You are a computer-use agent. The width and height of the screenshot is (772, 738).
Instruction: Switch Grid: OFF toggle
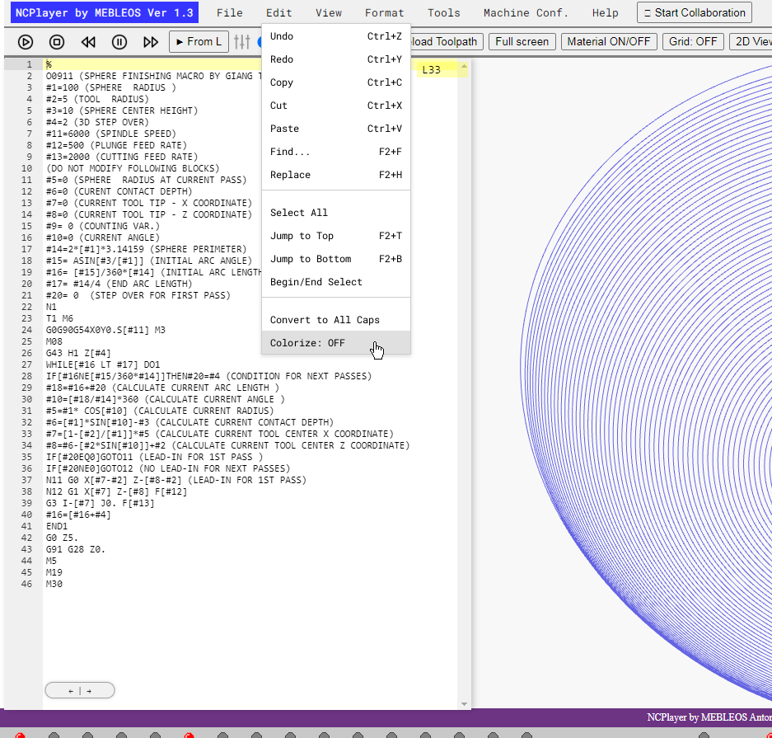click(x=693, y=41)
